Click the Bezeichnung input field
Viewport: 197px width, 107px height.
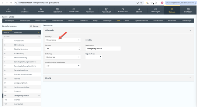(x=103, y=49)
